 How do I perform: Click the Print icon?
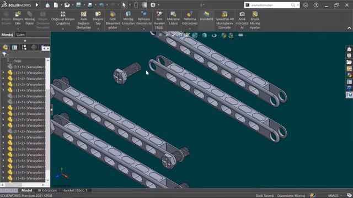pos(90,5)
